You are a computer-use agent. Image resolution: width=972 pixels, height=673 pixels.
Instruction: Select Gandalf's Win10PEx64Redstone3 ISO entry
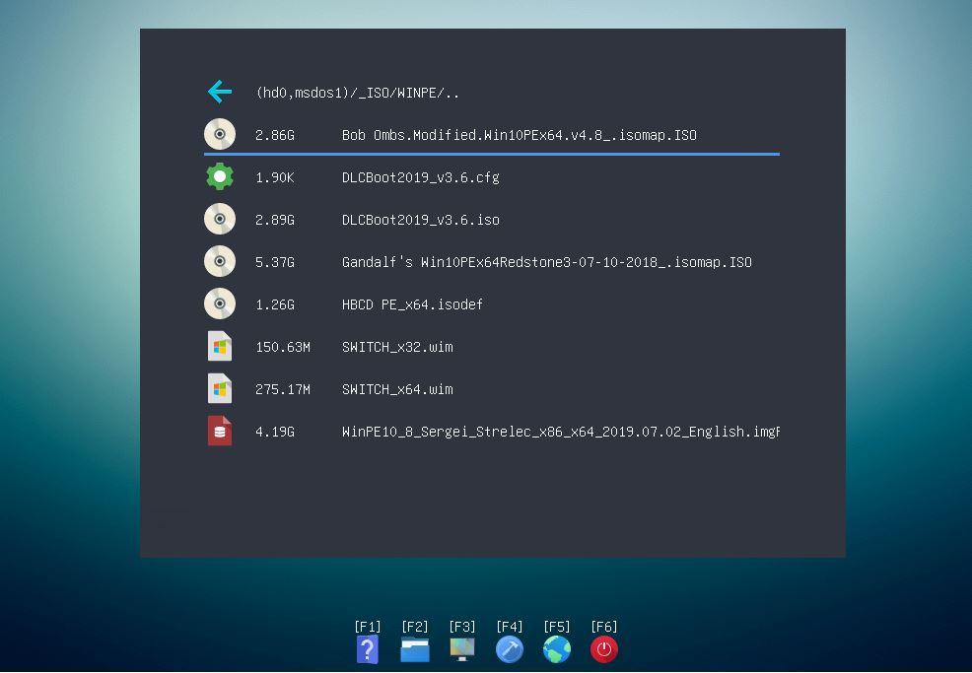pos(547,262)
